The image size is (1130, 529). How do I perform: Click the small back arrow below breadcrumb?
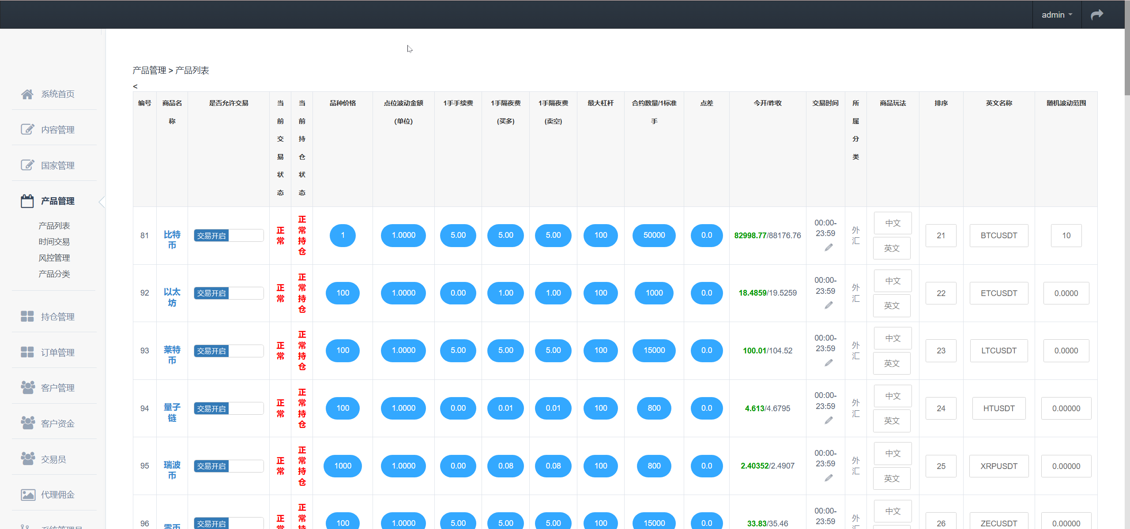point(135,86)
